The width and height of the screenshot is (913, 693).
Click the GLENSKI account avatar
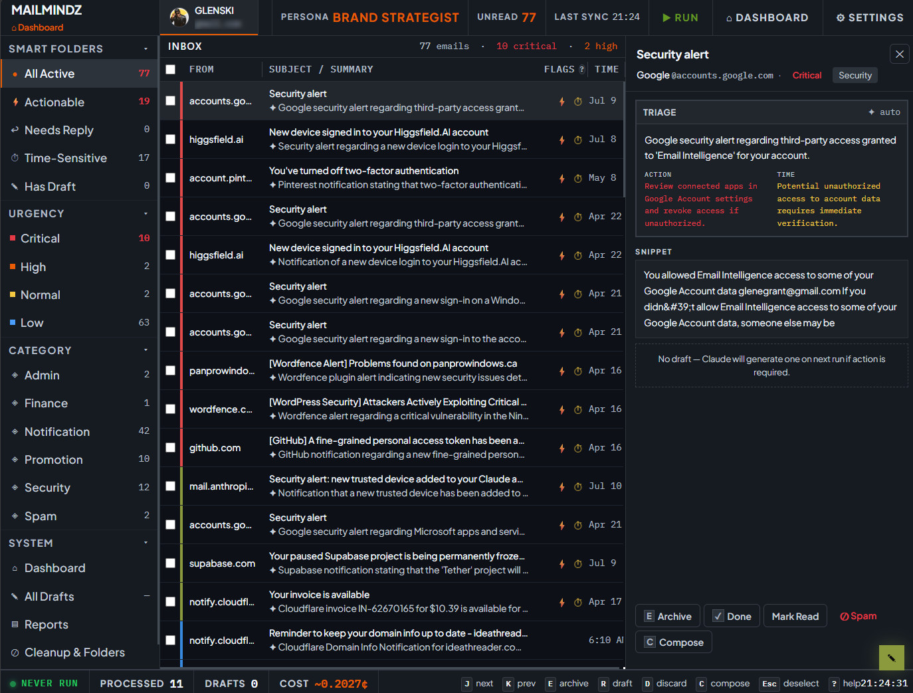pyautogui.click(x=179, y=17)
